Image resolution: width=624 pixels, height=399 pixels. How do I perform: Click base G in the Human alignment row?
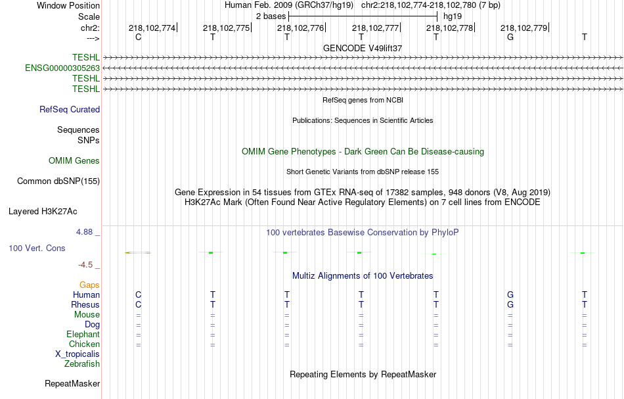tap(510, 294)
